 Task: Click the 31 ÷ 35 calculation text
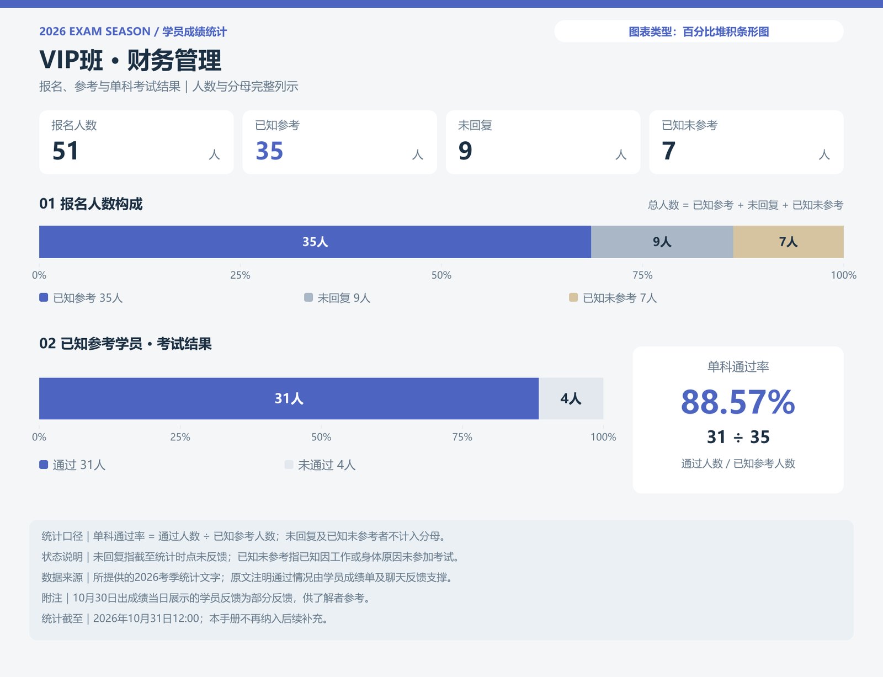click(738, 437)
